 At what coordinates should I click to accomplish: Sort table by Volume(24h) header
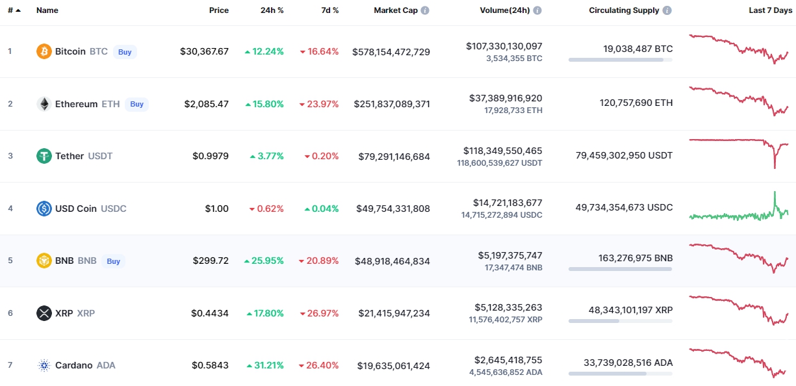pos(505,10)
